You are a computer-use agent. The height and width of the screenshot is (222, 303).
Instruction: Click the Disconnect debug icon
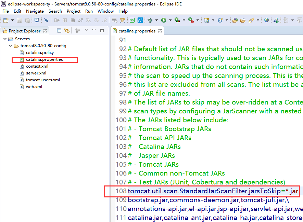click(x=80, y=20)
